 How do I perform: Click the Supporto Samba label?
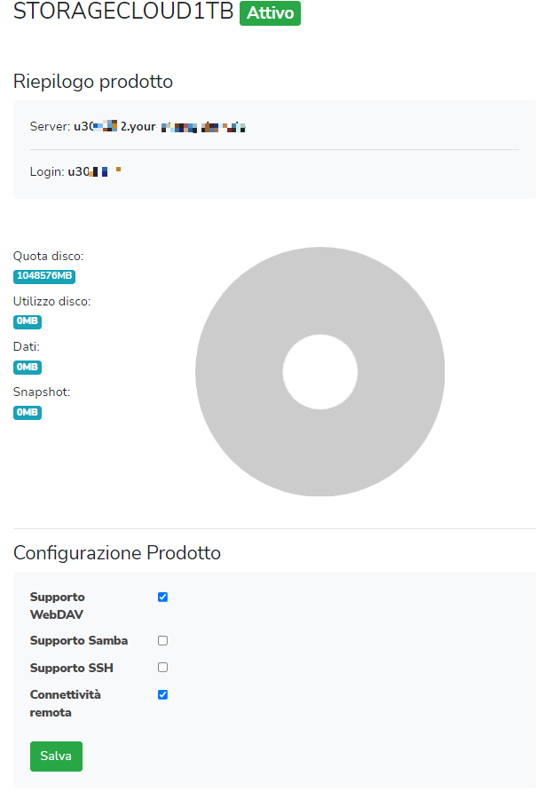[79, 640]
